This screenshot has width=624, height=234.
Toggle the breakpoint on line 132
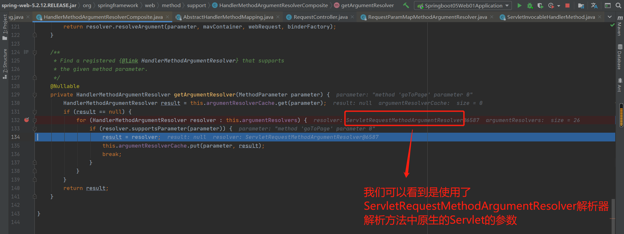pos(27,120)
